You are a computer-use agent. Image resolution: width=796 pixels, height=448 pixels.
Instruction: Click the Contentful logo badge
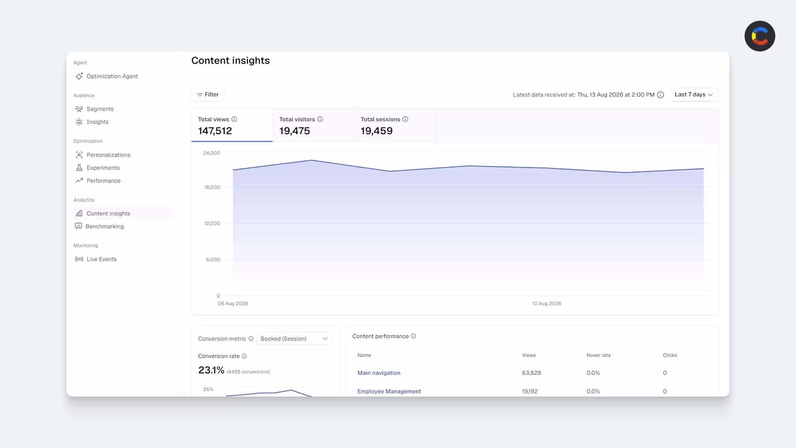click(x=760, y=36)
